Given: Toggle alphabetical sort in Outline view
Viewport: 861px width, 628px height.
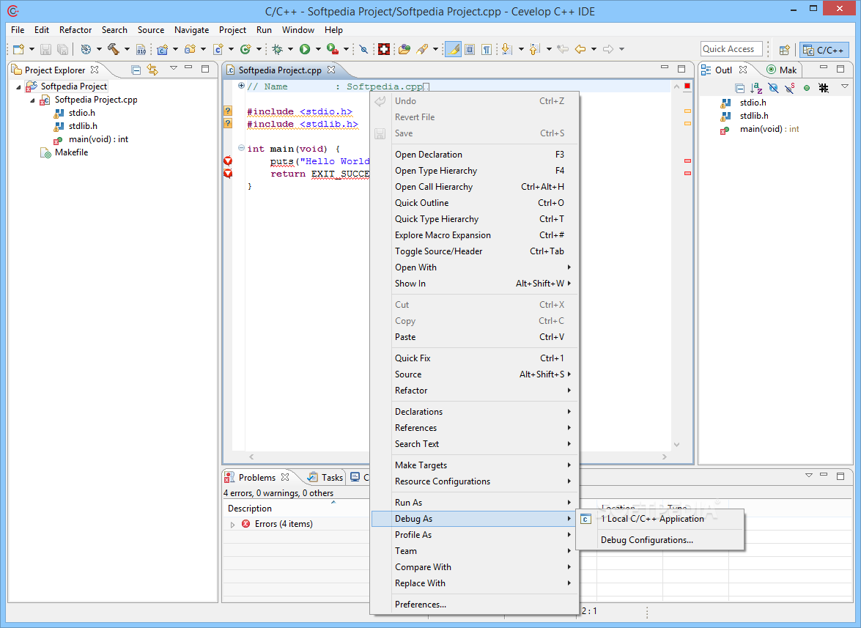Looking at the screenshot, I should [x=757, y=88].
